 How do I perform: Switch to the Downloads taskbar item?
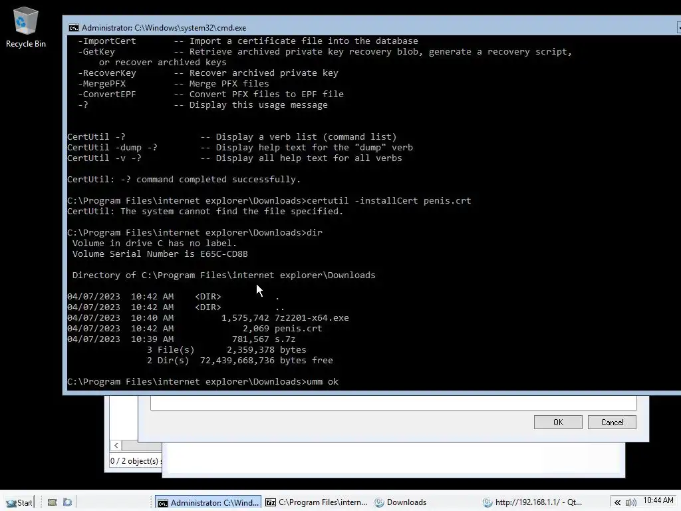[x=400, y=502]
